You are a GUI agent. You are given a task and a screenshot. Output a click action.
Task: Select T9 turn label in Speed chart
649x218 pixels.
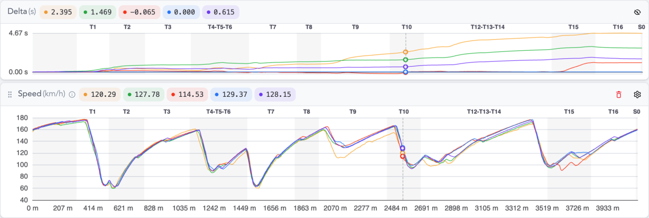tap(353, 112)
